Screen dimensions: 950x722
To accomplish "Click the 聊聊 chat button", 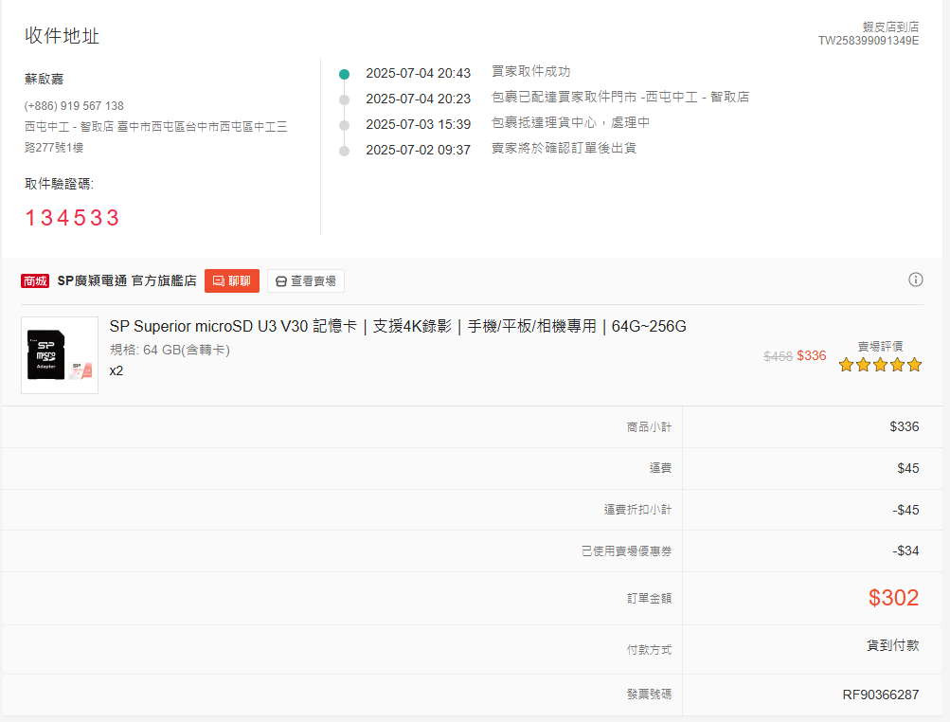I will (232, 280).
